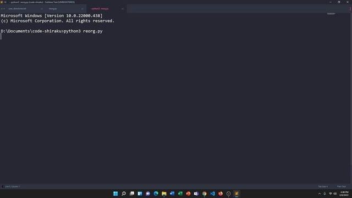352x198 pixels.
Task: Close the reorg.py file tab
Action: coord(82,9)
